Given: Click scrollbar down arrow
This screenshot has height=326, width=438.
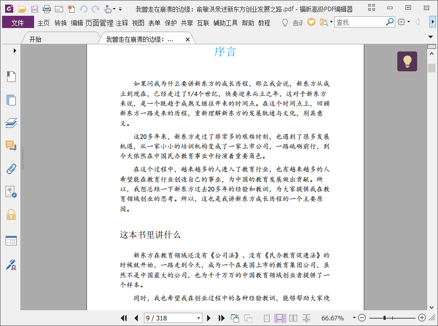Looking at the screenshot, I should coord(431,307).
